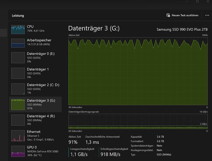
Task: Click the Samsung SSD 990 EVO Plus label
Action: click(182, 29)
